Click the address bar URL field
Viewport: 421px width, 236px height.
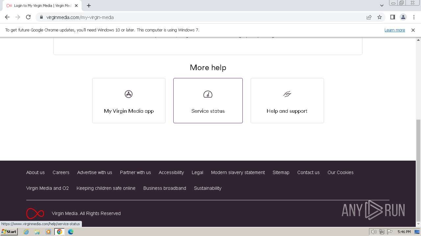(x=204, y=17)
